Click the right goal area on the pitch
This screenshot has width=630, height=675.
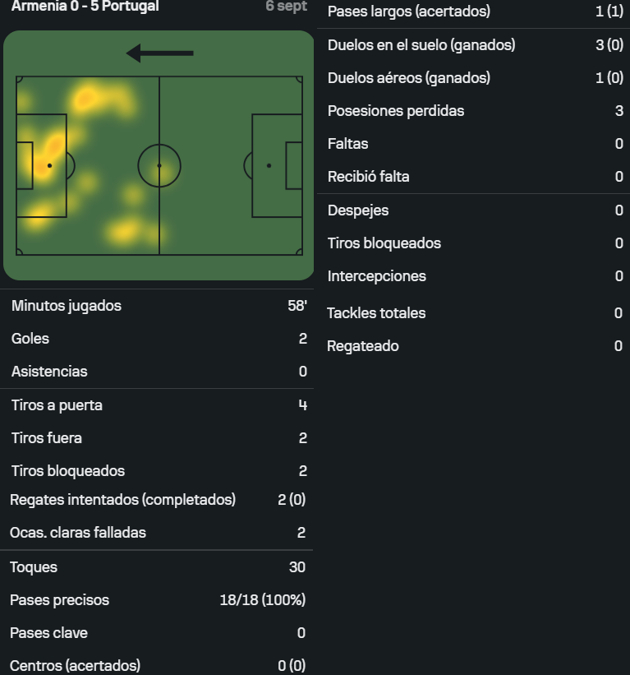[x=293, y=165]
